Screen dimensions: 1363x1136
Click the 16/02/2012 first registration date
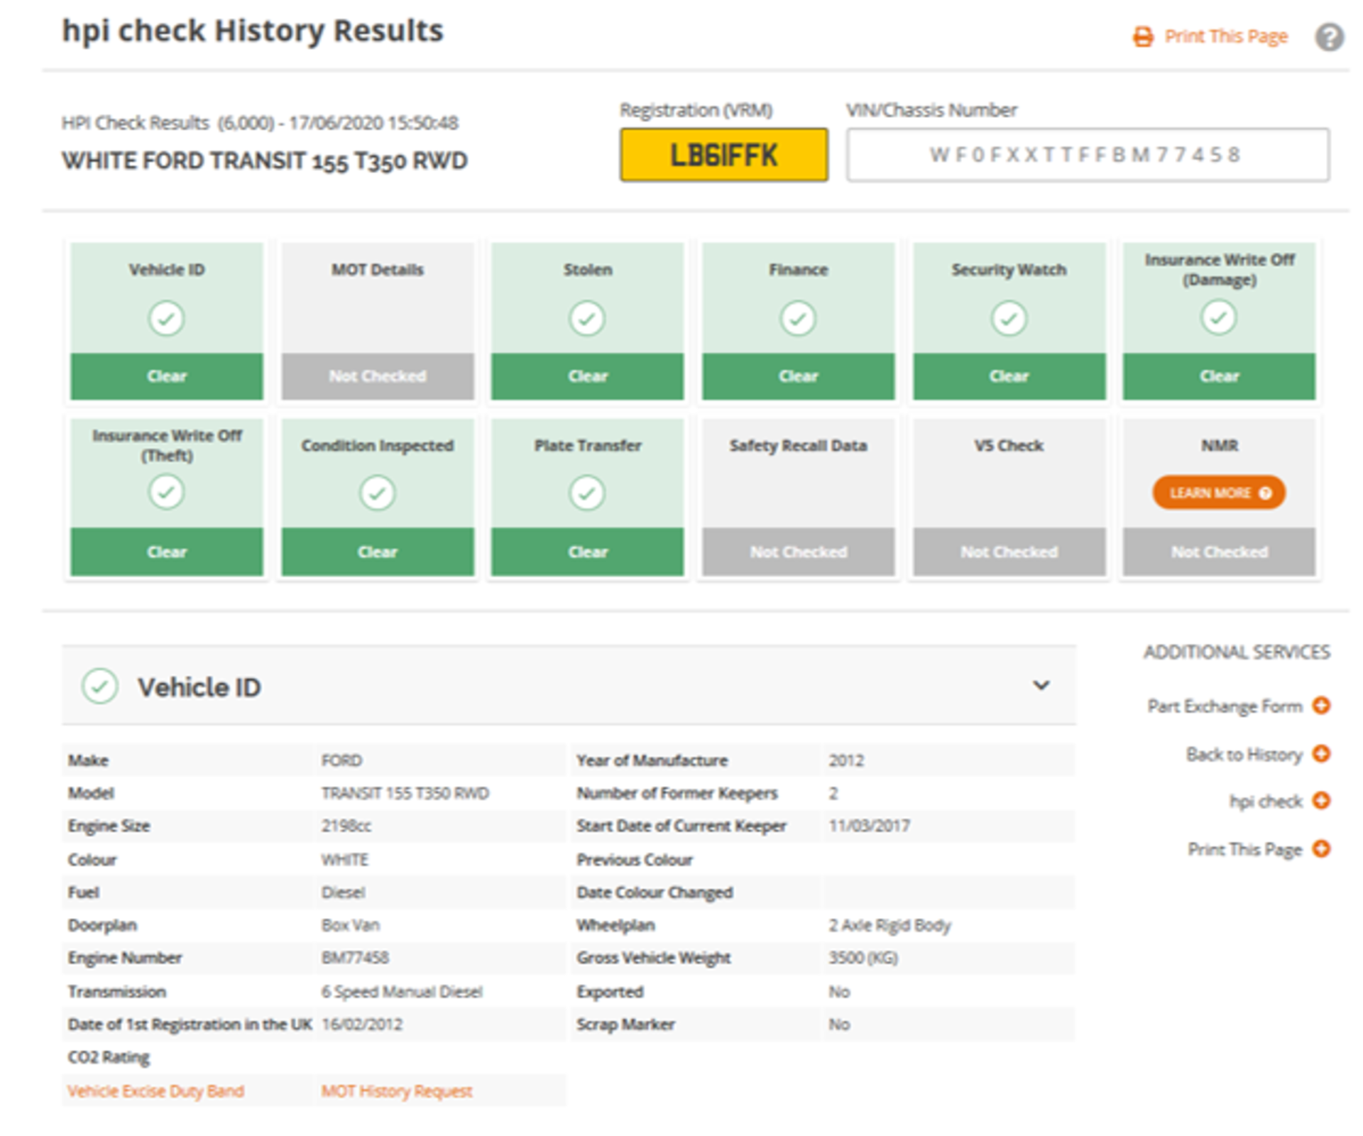coord(362,1025)
